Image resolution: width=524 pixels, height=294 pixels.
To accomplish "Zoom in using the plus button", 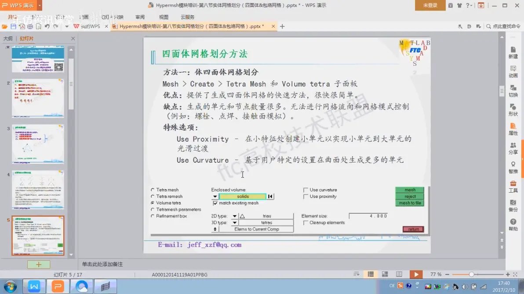I will point(508,274).
